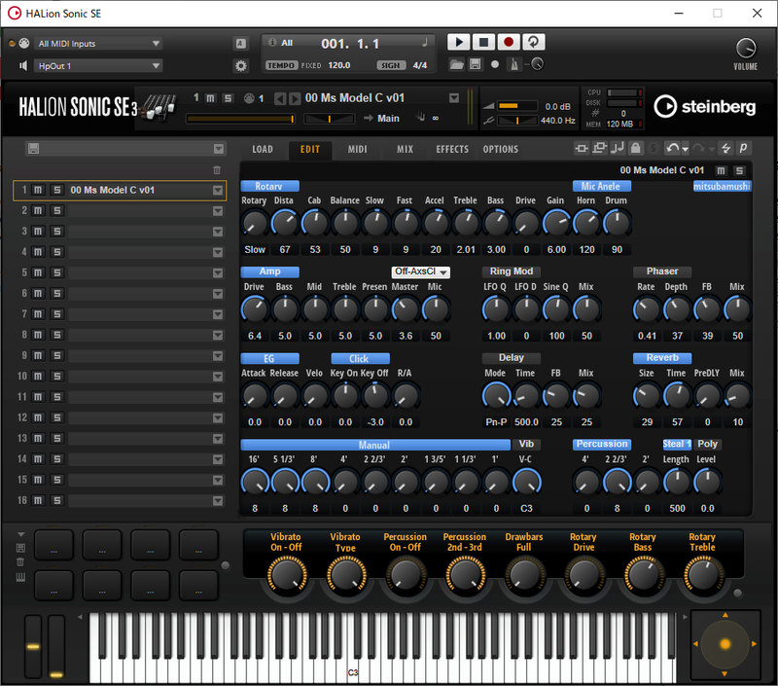Click the first empty trigger pad
Screen dimensions: 778x686
pos(54,546)
